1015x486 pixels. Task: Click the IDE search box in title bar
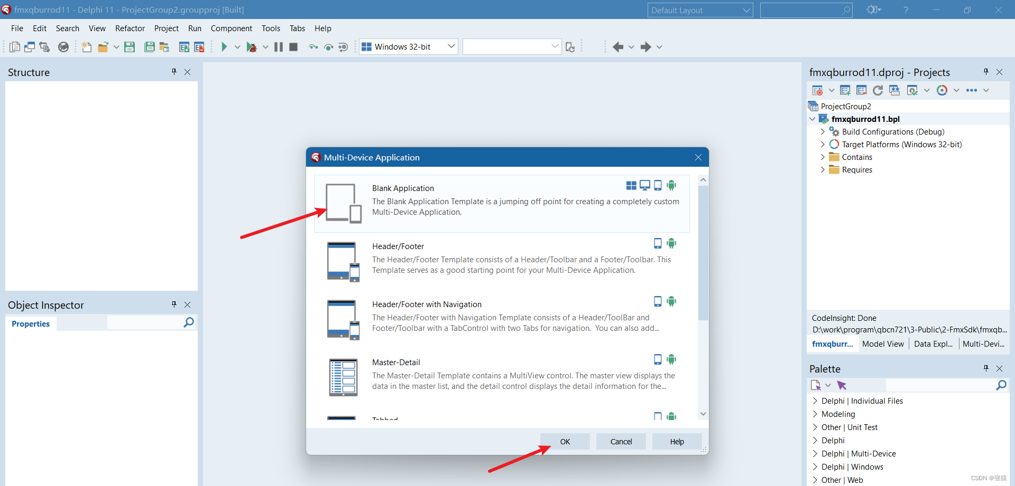806,10
